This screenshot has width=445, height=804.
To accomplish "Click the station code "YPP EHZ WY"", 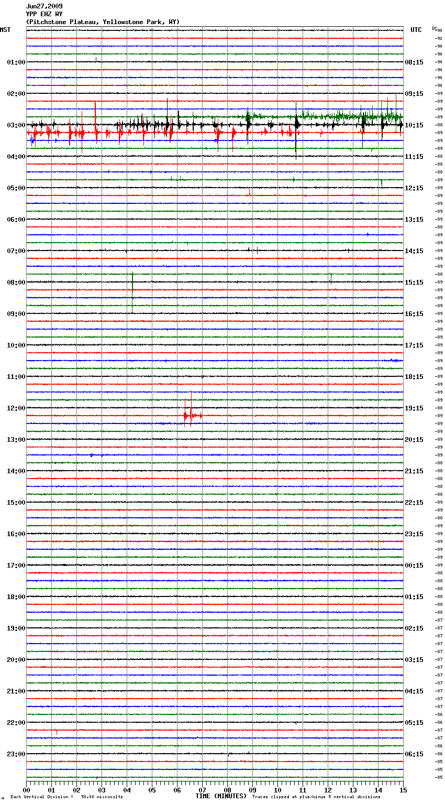I will pos(44,14).
